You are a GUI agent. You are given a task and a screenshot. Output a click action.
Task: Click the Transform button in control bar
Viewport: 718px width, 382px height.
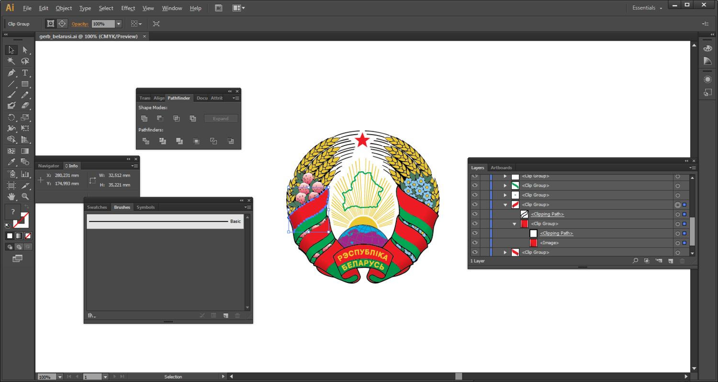click(156, 23)
